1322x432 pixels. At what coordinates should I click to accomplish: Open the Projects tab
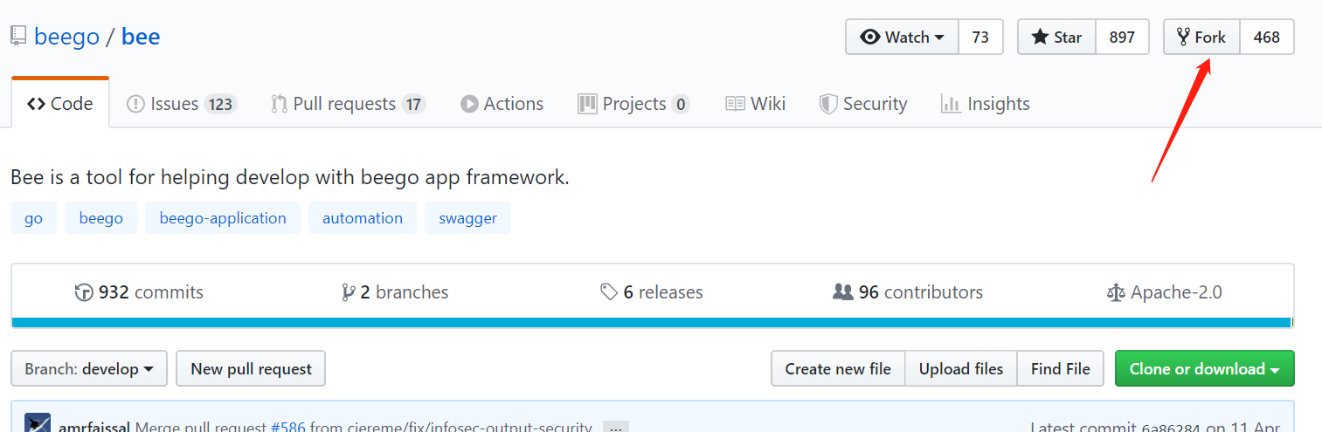pos(633,104)
